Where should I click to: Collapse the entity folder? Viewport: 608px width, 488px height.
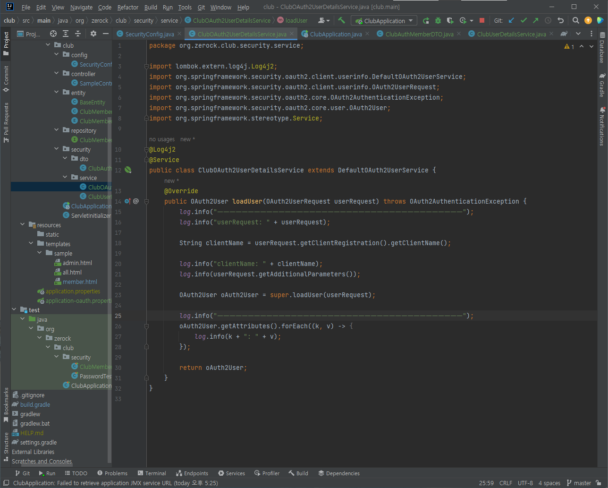(x=57, y=93)
